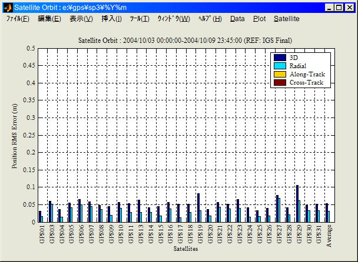Viewport: 358px width, 262px height.
Task: Open the ウィンドウ(W) menu
Action: coord(173,19)
